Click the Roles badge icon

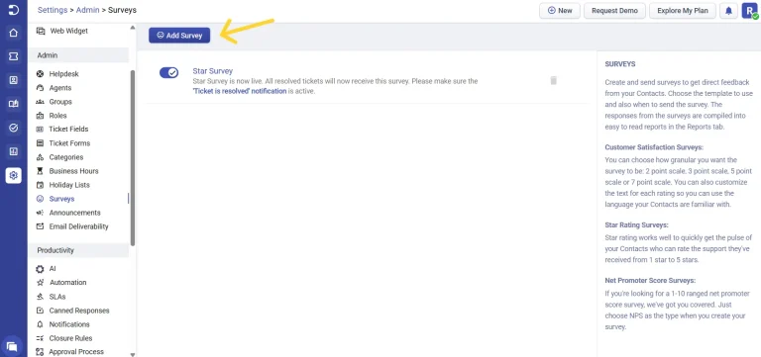point(40,116)
